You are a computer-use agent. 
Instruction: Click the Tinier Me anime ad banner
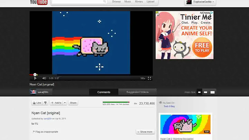click(x=185, y=35)
